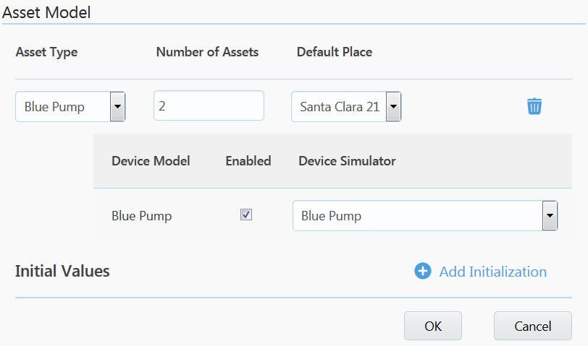This screenshot has width=588, height=346.
Task: Click the Asset Type column header
Action: click(x=46, y=52)
